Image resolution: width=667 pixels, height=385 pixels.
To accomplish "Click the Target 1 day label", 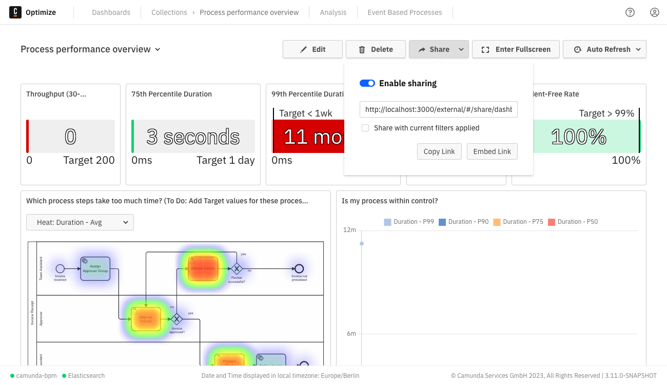I will point(226,160).
